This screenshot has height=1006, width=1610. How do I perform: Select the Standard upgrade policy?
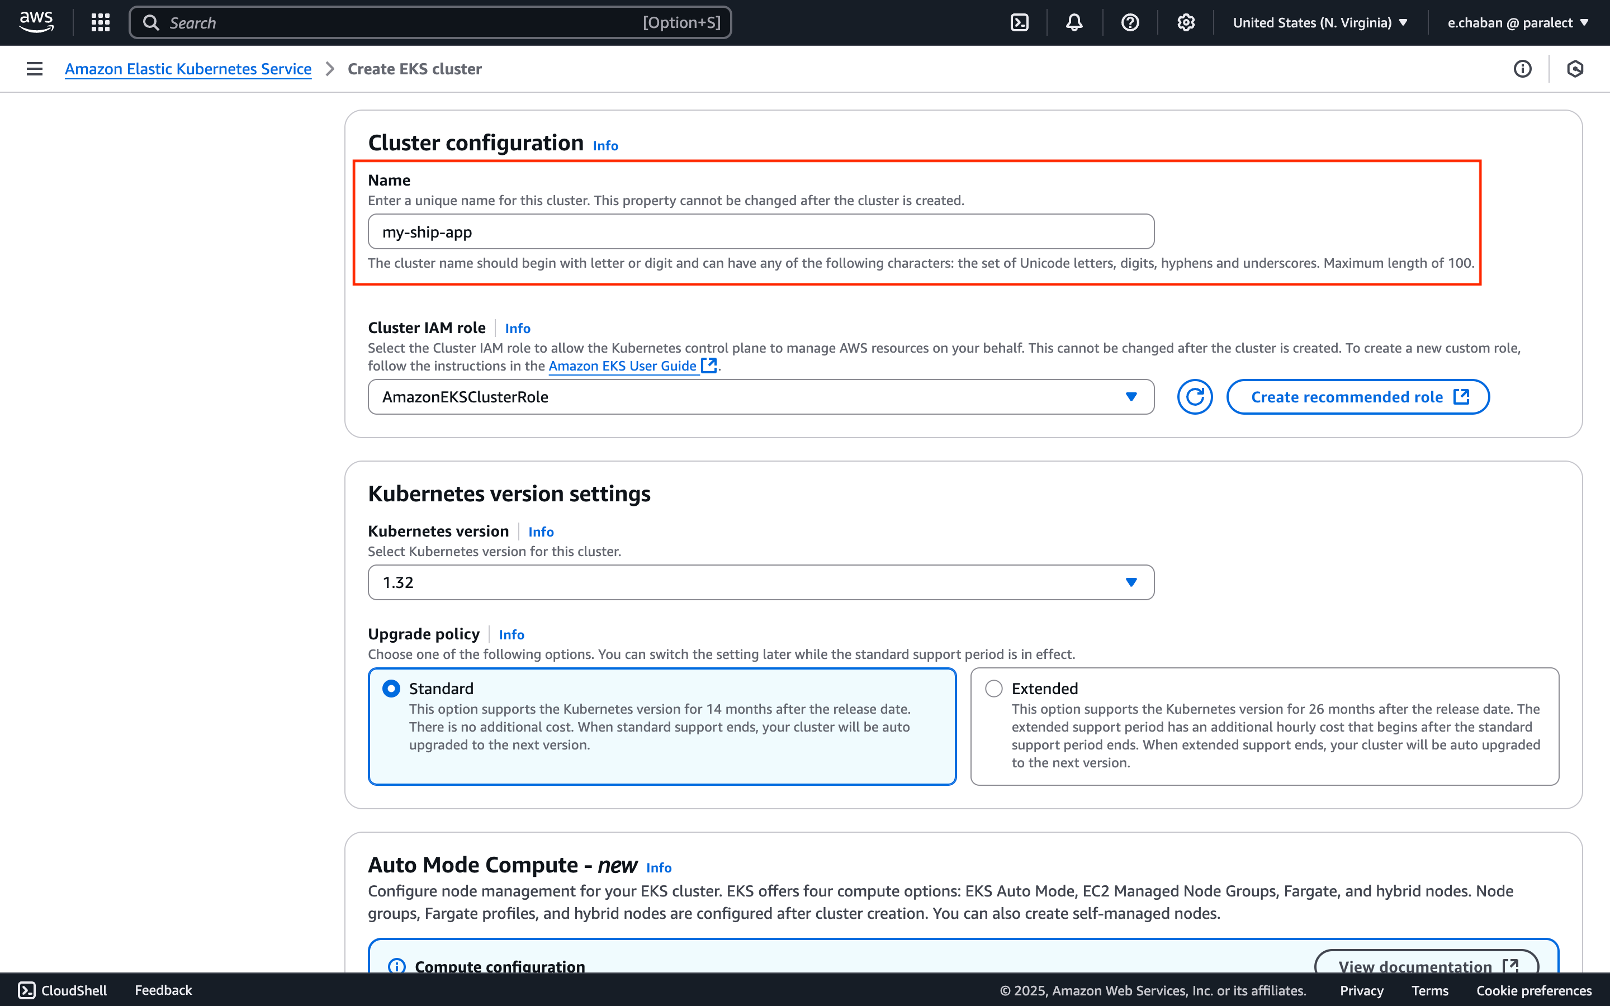[392, 689]
